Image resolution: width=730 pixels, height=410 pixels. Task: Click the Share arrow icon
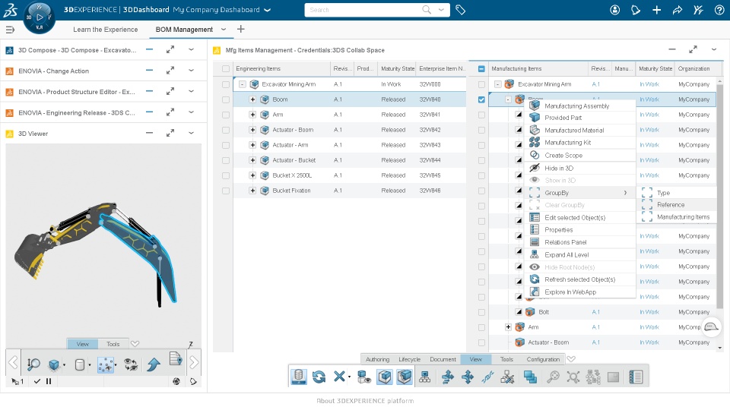[x=678, y=10]
